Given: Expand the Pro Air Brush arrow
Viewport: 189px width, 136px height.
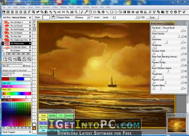Looking at the screenshot, I should click(x=30, y=26).
